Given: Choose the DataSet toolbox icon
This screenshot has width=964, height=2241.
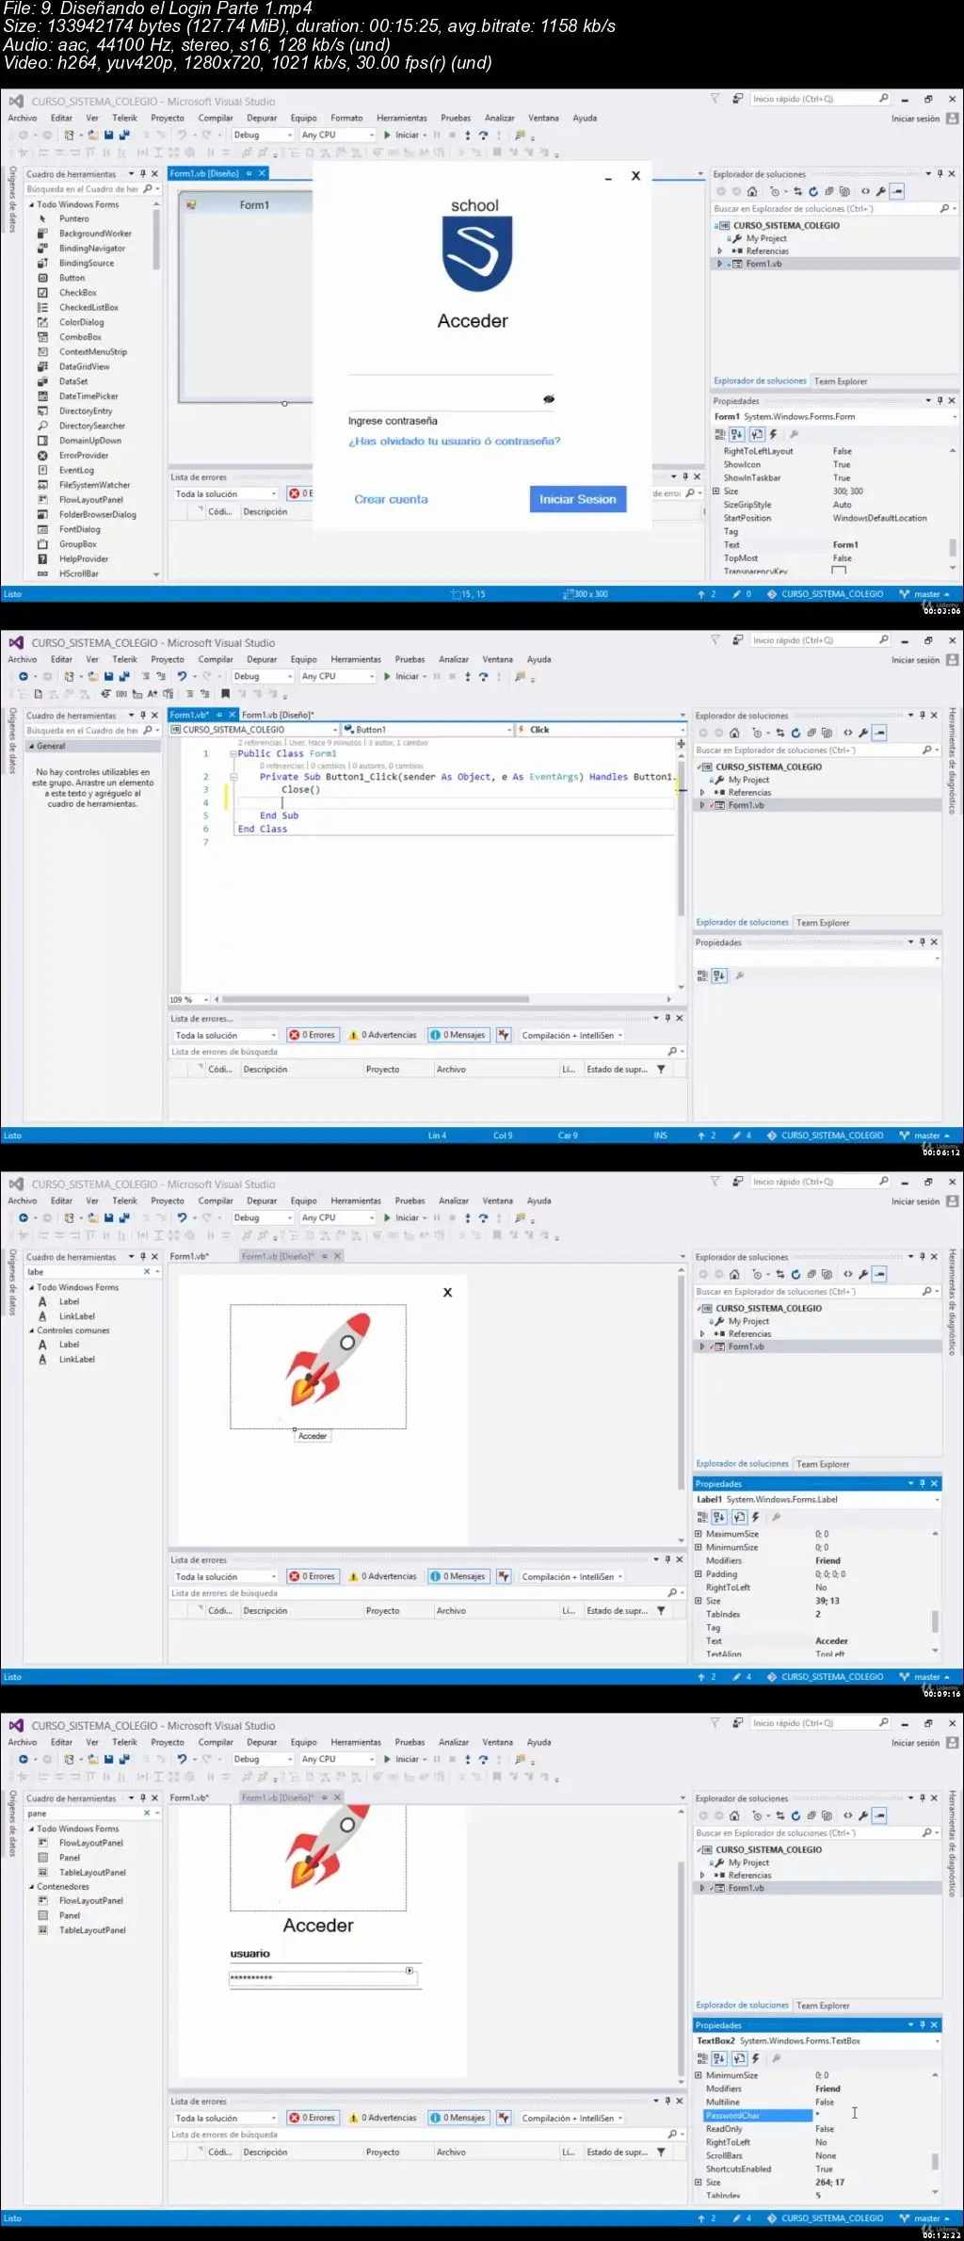Looking at the screenshot, I should tap(42, 381).
